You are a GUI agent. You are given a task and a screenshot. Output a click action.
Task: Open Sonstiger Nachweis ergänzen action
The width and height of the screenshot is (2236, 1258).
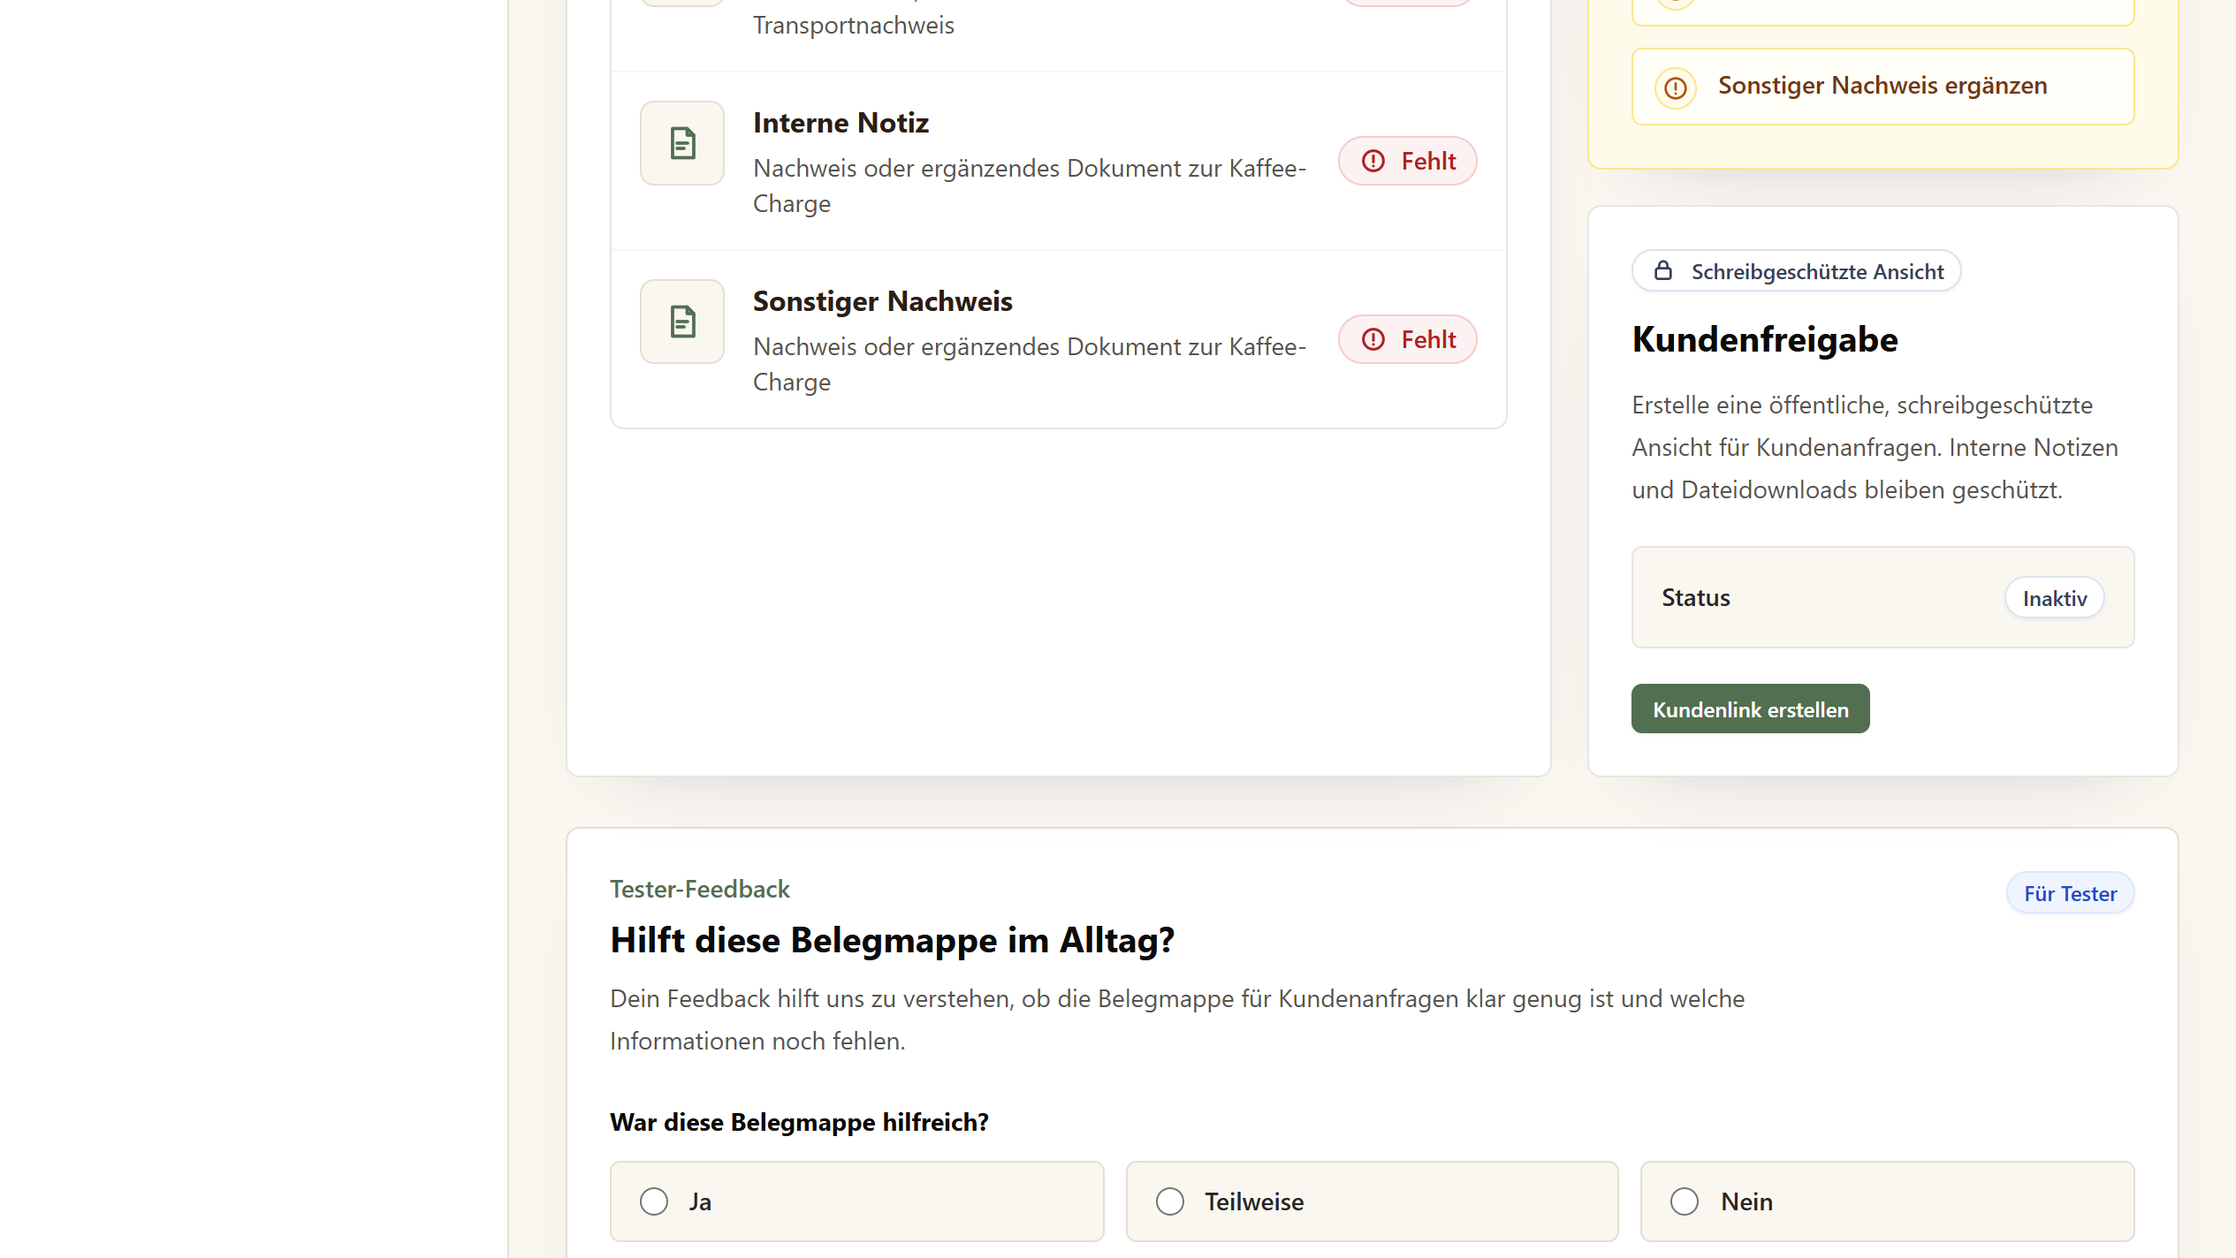coord(1882,87)
